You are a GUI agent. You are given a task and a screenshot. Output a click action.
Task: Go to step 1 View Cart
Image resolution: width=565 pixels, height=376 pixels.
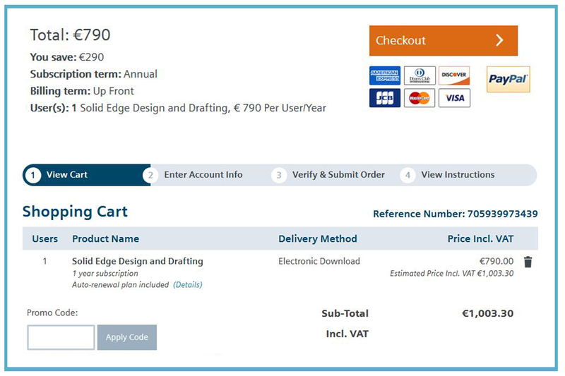coord(86,175)
